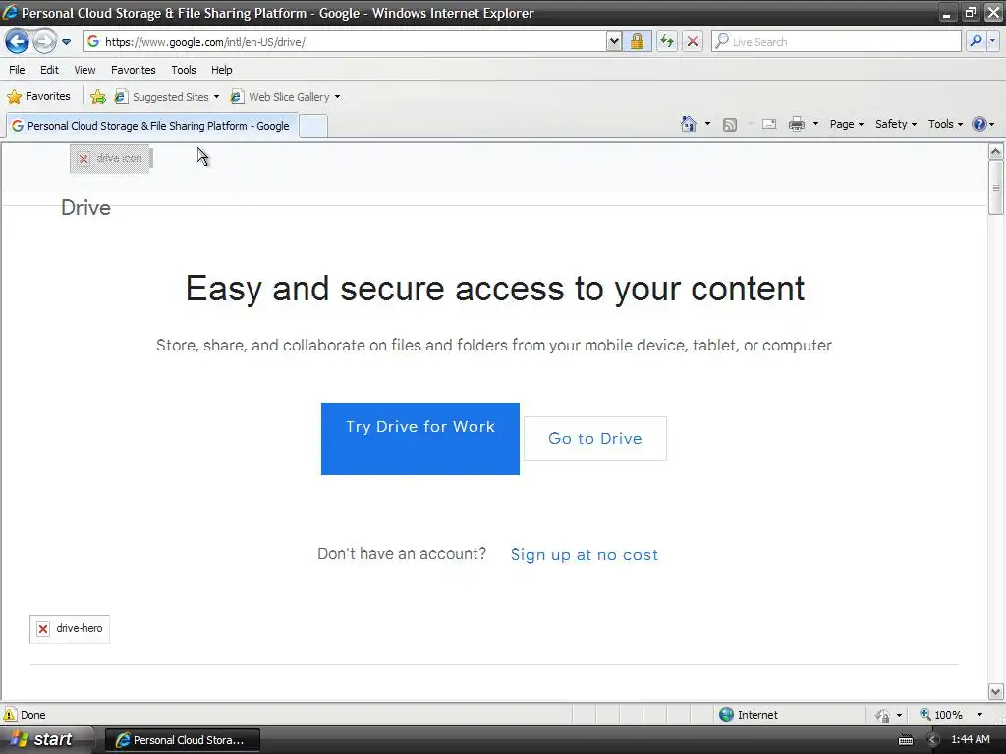Click the Home page icon

(x=689, y=124)
